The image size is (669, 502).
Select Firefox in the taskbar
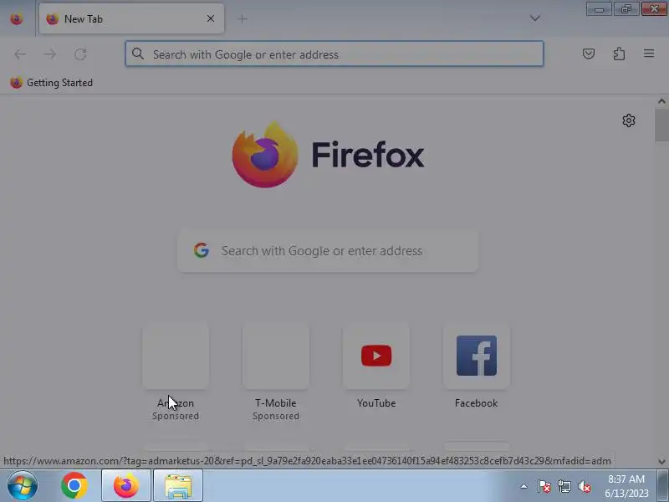(126, 485)
